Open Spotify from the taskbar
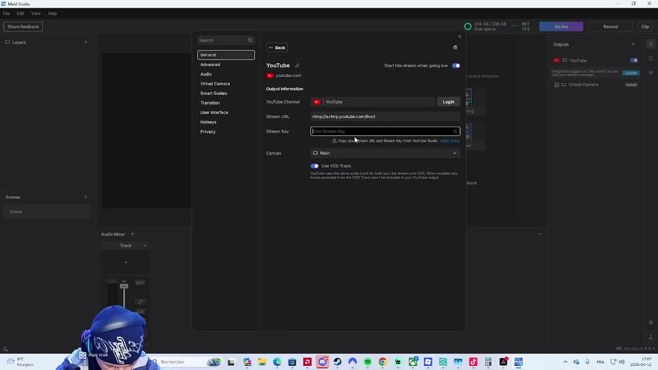 click(x=368, y=362)
